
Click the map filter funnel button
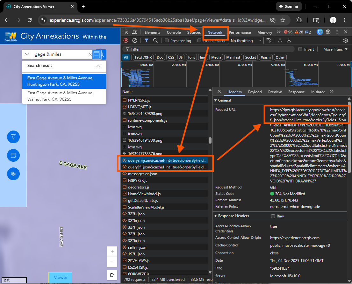[13, 137]
